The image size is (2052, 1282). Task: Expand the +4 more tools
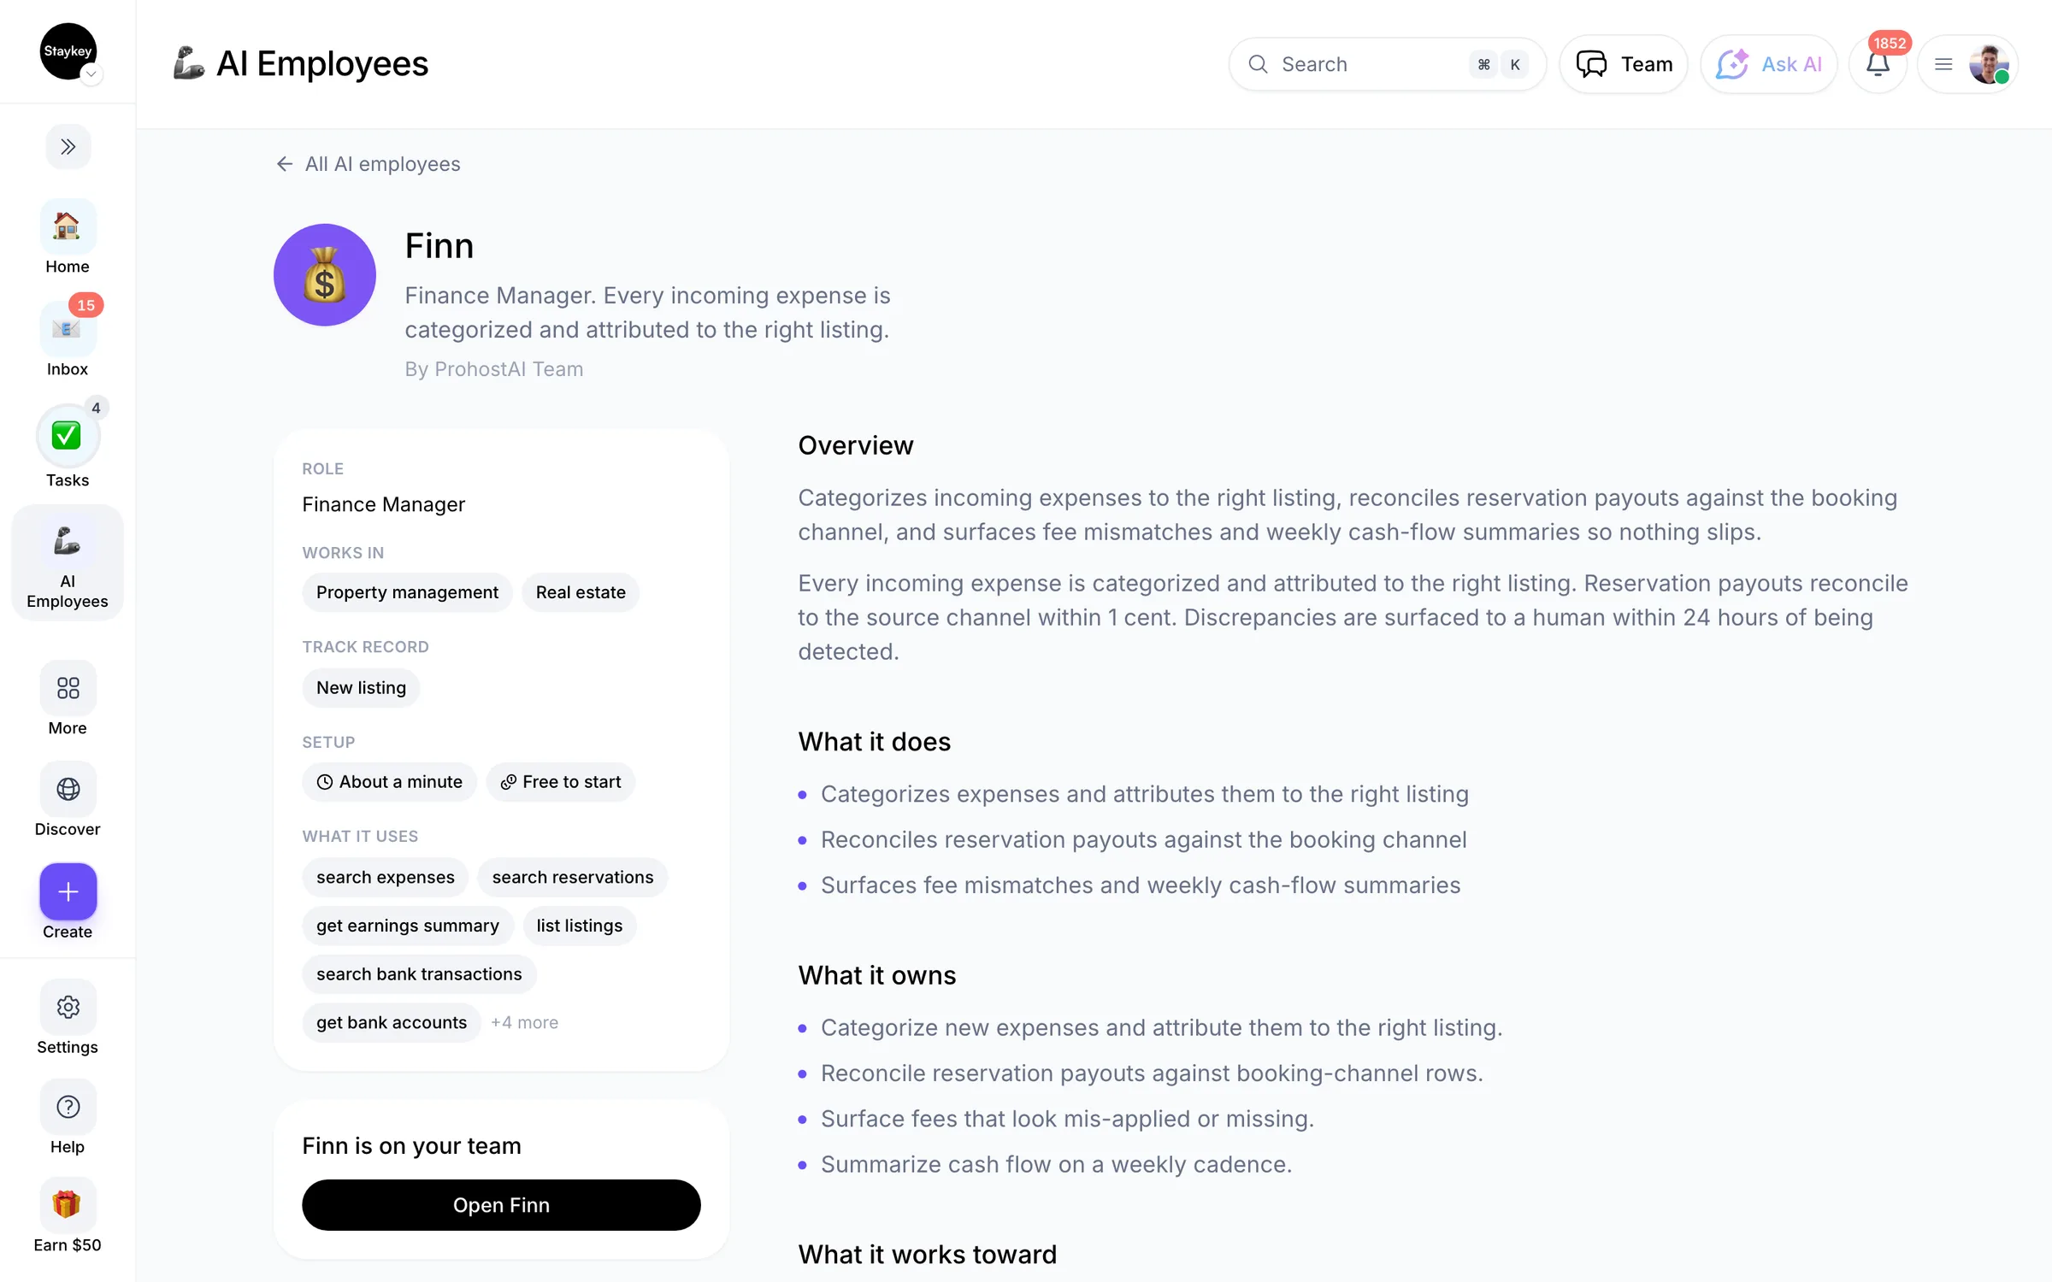[x=525, y=1023]
